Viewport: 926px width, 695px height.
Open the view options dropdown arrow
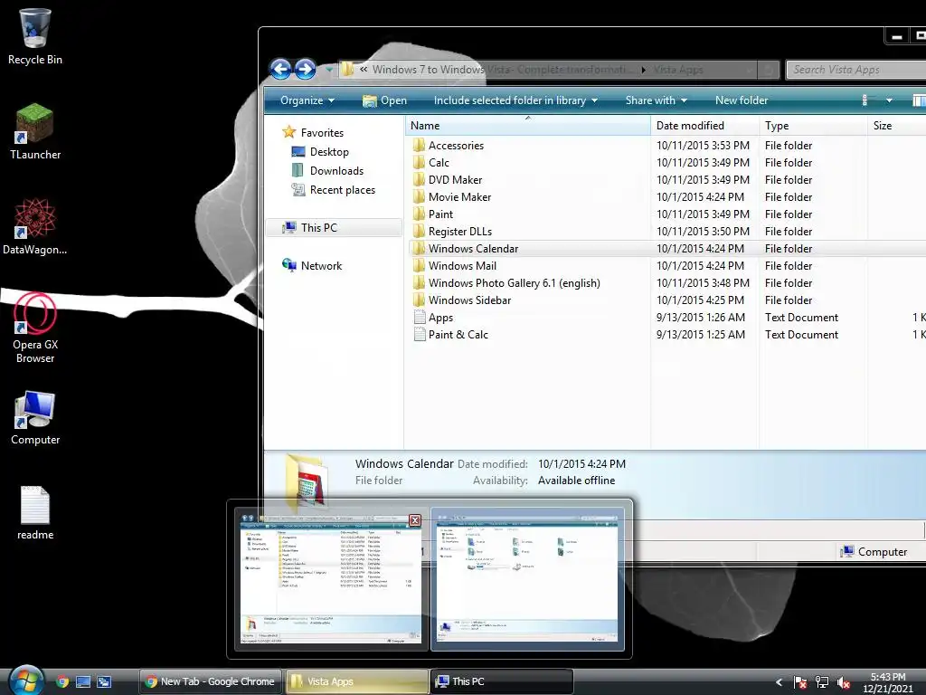[889, 100]
